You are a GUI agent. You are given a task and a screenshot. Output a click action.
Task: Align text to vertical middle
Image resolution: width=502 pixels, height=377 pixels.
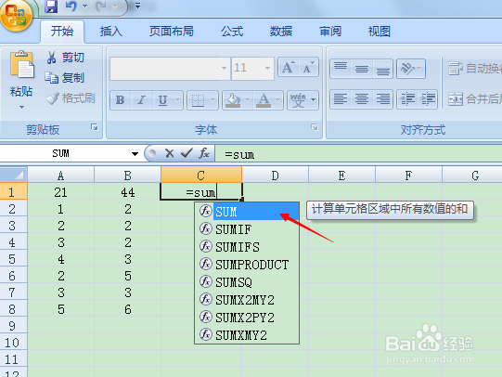[362, 69]
